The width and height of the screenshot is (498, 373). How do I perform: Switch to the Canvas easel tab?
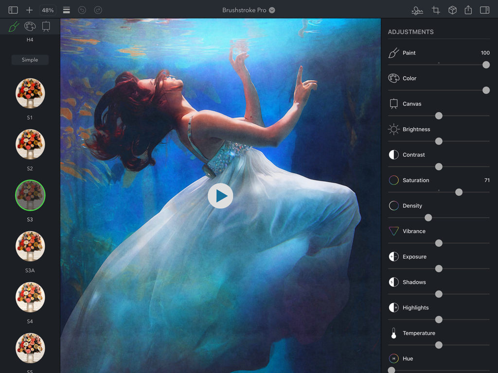pyautogui.click(x=46, y=26)
